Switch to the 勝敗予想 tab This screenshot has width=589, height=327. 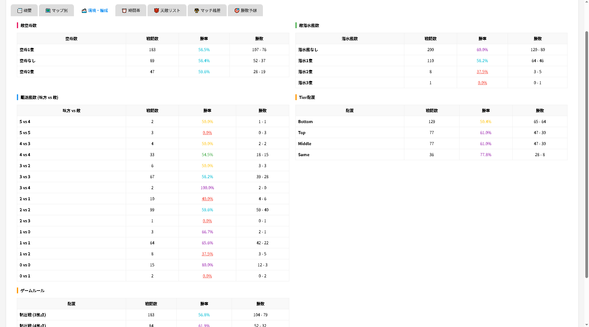pos(245,10)
